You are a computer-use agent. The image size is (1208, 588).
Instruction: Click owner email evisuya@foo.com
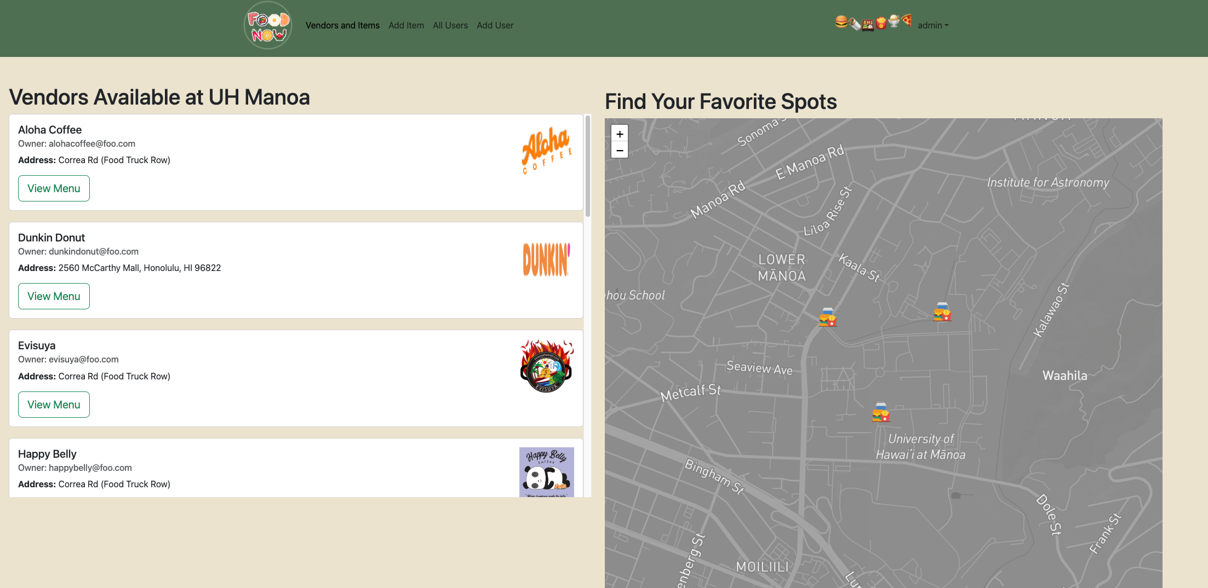coord(84,359)
